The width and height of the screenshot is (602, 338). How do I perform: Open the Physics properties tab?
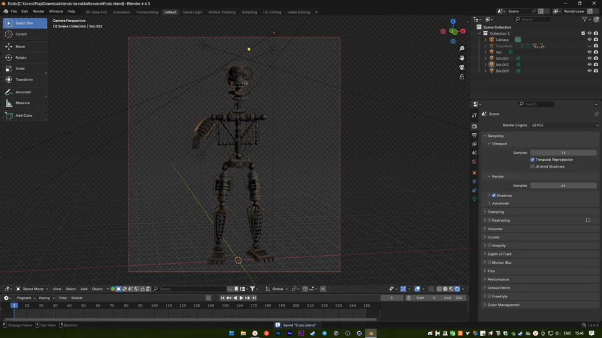click(x=474, y=181)
